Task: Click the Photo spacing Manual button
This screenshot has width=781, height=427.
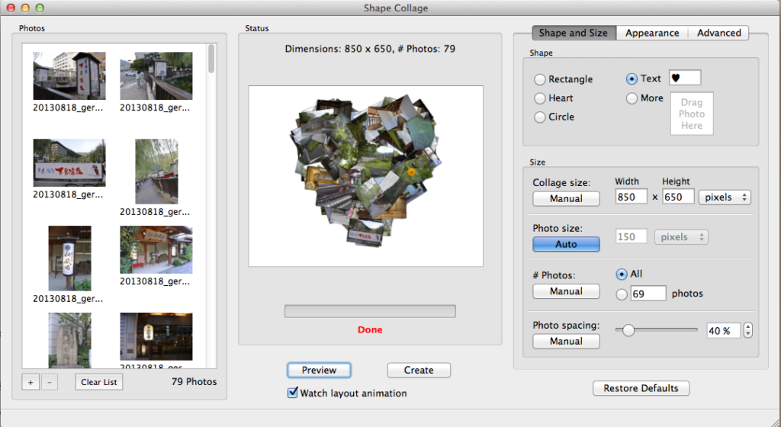Action: coord(567,342)
